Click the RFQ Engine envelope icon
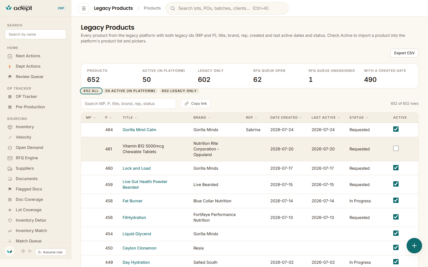 (x=10, y=158)
